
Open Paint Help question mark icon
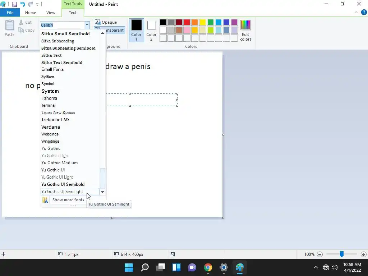tap(364, 13)
